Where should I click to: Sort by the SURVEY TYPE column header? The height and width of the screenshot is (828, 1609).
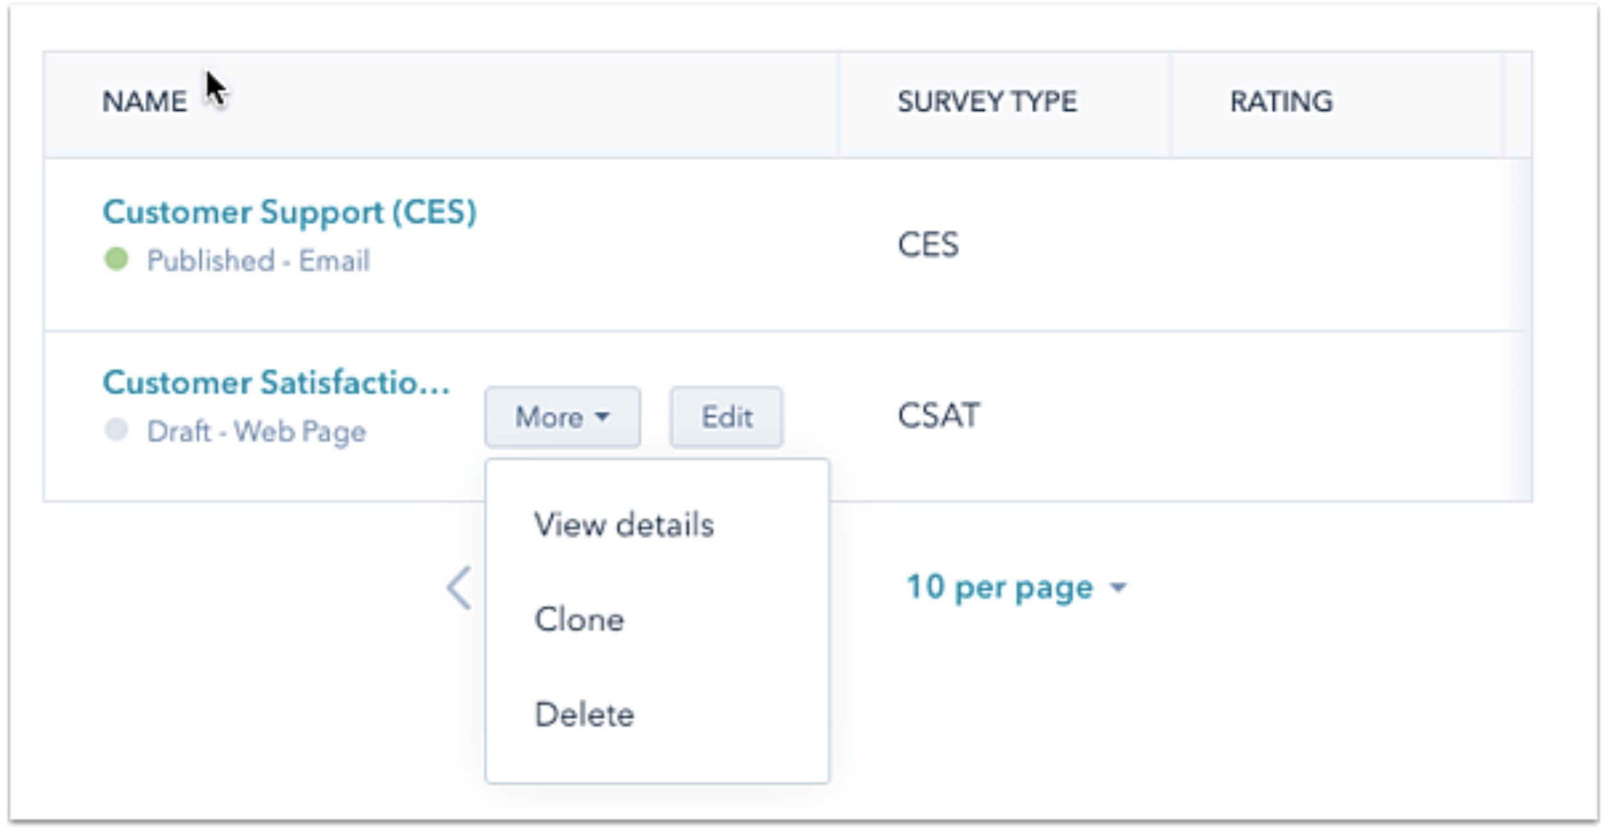(x=987, y=102)
